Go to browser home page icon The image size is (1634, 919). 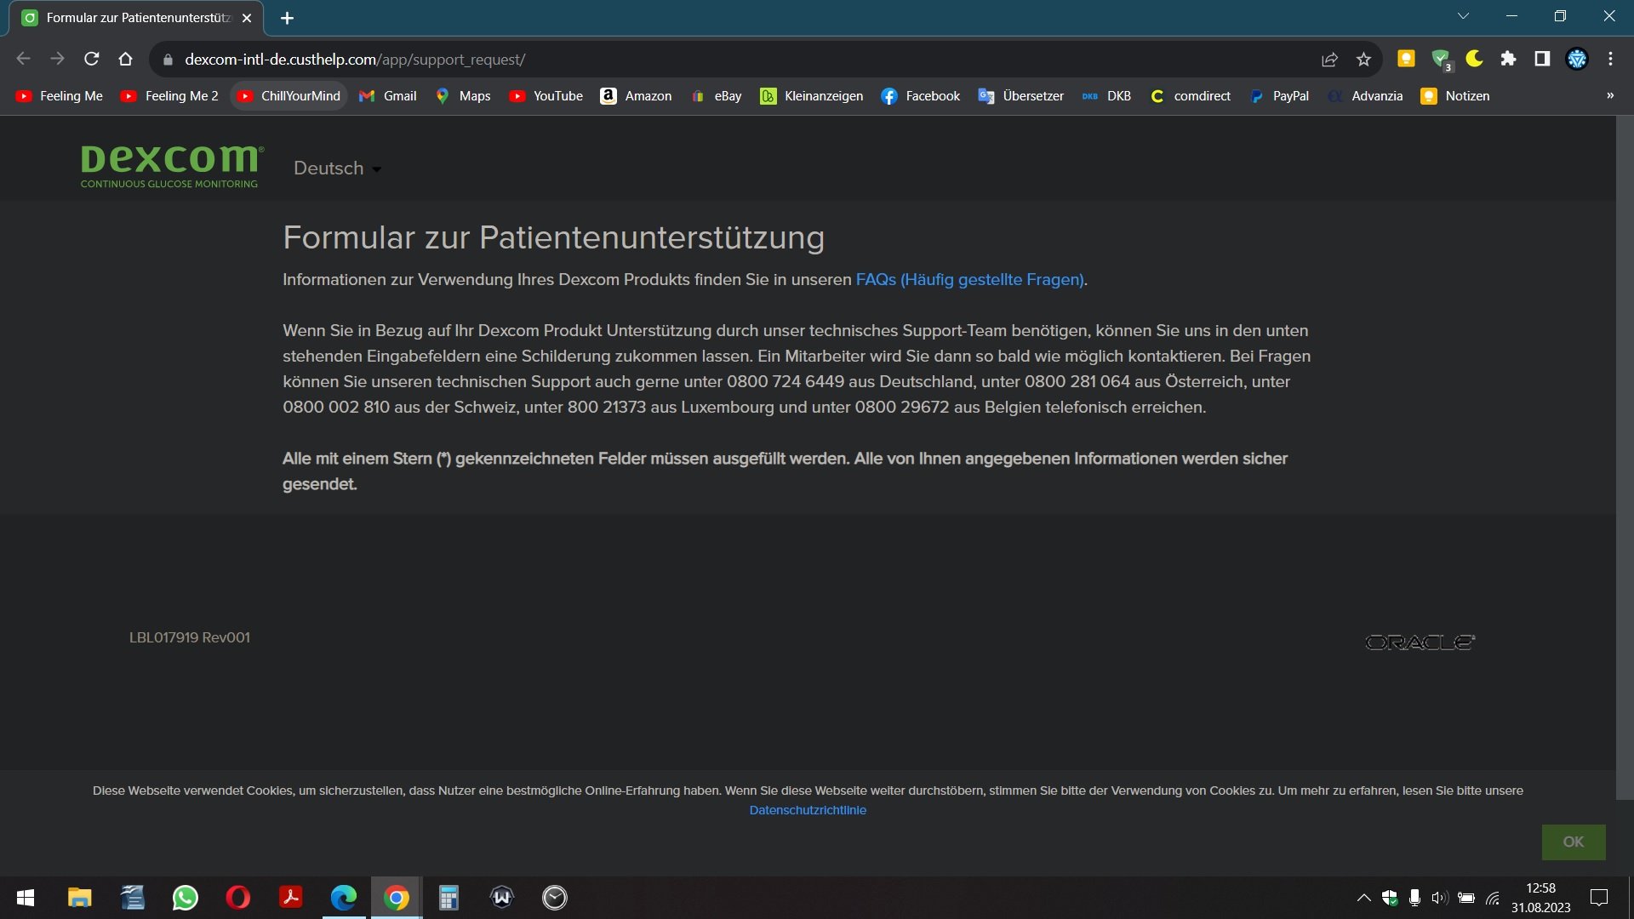coord(126,59)
